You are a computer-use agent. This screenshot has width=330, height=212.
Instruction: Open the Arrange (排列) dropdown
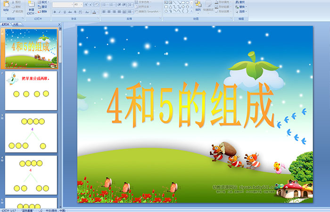[198, 6]
